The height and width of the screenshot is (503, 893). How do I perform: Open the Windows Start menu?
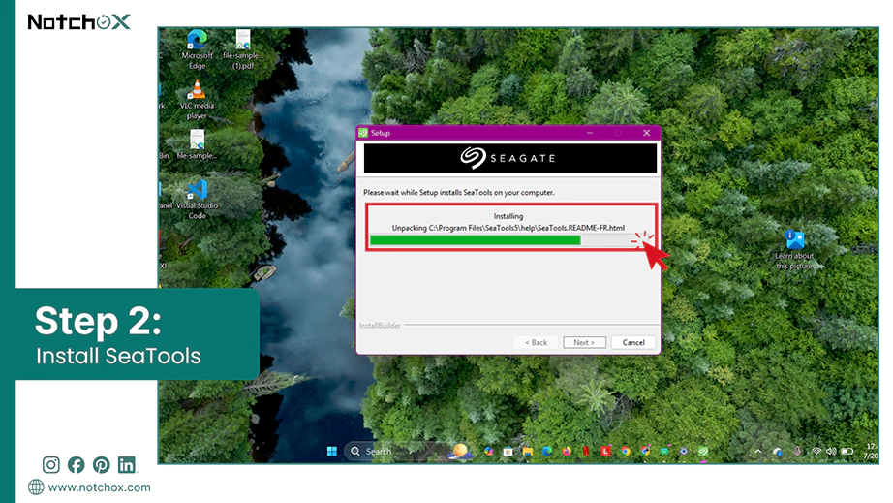[332, 452]
